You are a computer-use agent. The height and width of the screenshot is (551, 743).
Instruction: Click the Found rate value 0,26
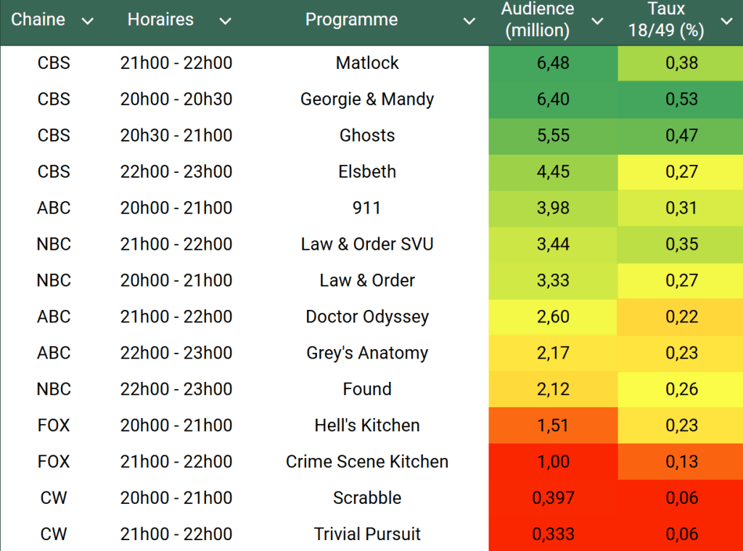tap(681, 389)
